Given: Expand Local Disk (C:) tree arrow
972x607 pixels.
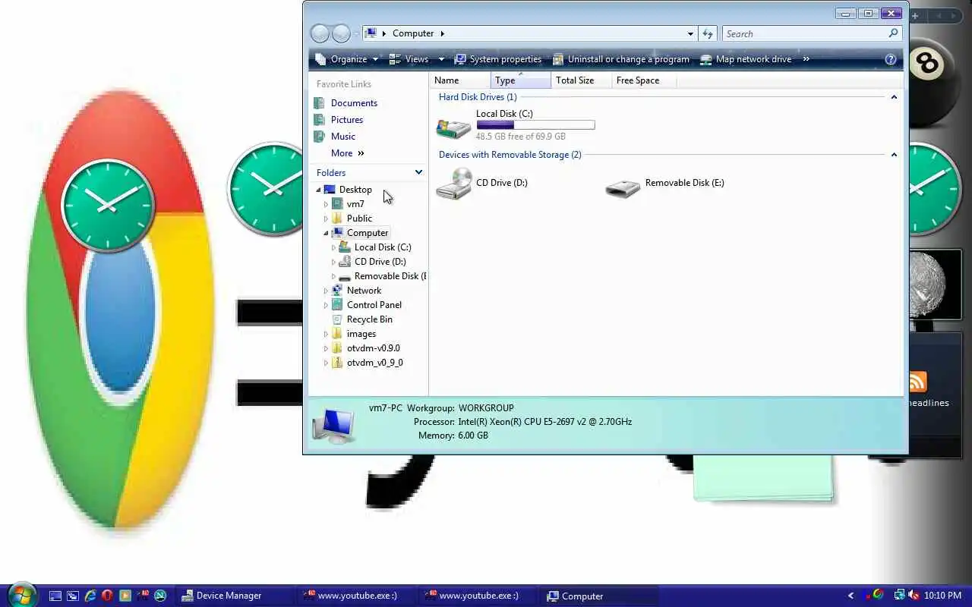Looking at the screenshot, I should 333,247.
